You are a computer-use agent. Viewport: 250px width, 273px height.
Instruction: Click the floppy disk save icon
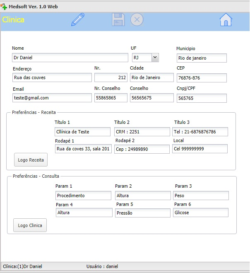[118, 19]
